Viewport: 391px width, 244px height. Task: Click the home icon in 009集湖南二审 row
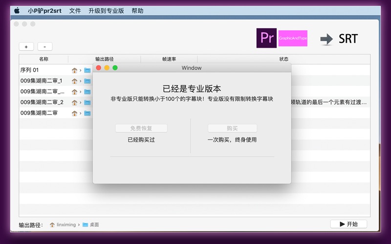tap(74, 113)
